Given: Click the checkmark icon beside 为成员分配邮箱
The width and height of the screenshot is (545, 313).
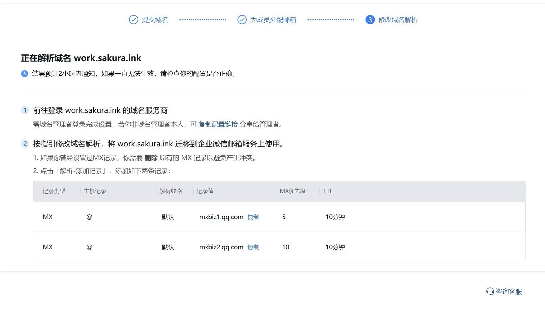Looking at the screenshot, I should [242, 20].
